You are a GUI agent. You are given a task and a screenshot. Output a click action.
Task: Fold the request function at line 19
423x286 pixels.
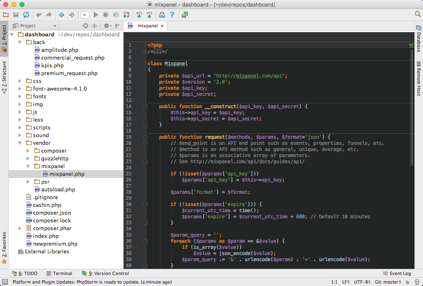pos(145,137)
